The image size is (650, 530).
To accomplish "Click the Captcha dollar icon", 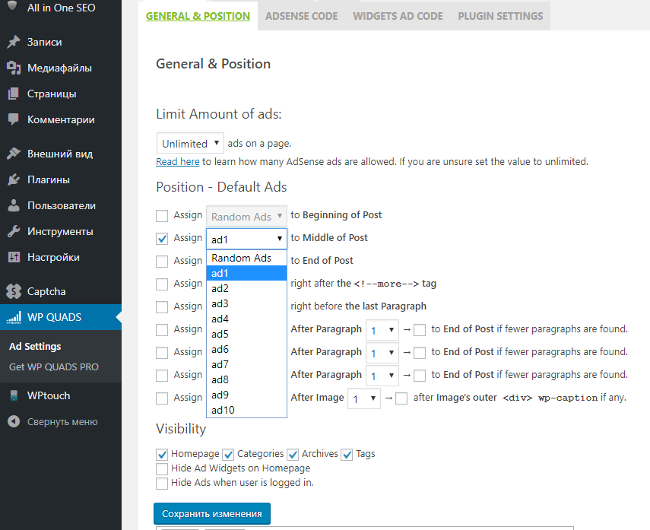I will pos(13,291).
